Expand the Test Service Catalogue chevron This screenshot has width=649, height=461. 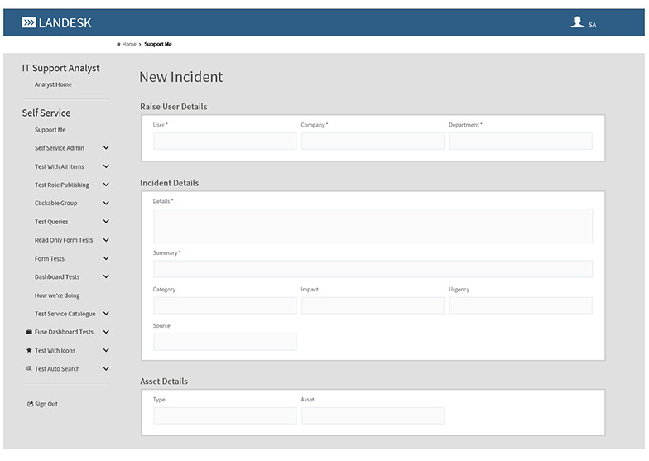point(106,314)
